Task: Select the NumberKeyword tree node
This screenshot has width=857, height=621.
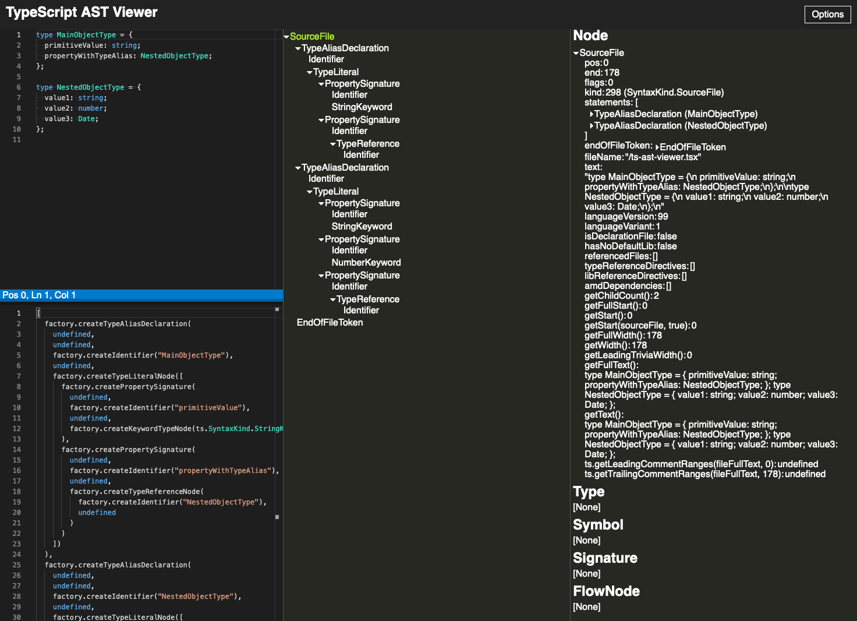Action: [366, 263]
